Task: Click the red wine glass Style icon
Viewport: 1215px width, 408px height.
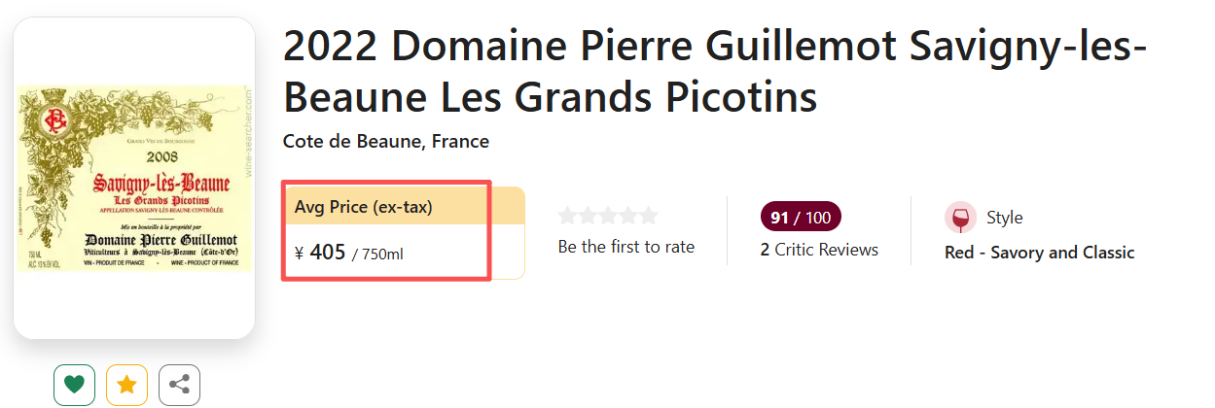Action: (960, 218)
